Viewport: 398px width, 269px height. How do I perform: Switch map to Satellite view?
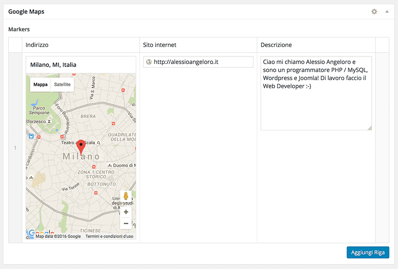[x=62, y=84]
